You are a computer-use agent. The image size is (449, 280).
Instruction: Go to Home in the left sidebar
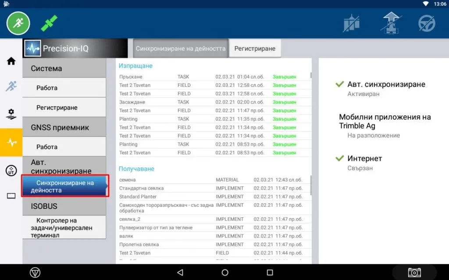(11, 61)
